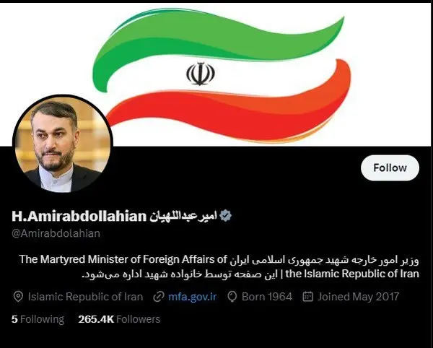Click the Persian name امیرعبداللهیان

click(183, 217)
